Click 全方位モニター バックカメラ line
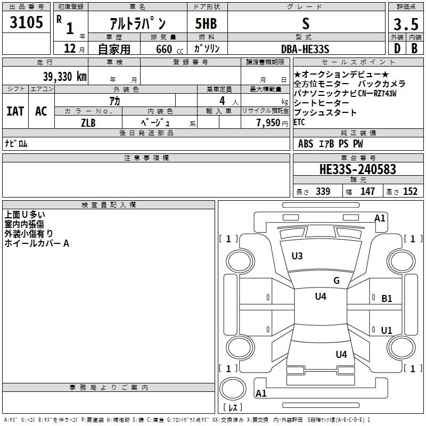This screenshot has height=426, width=426. pos(349,84)
